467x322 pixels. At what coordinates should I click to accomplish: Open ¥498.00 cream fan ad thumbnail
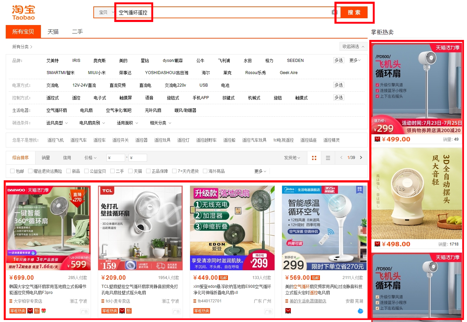[417, 194]
